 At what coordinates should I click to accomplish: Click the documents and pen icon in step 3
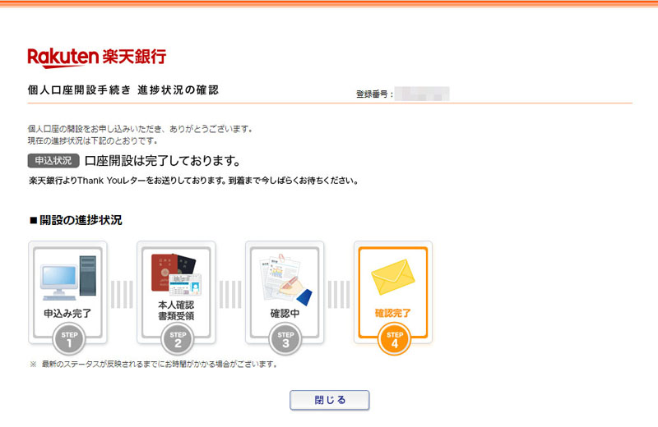285,278
